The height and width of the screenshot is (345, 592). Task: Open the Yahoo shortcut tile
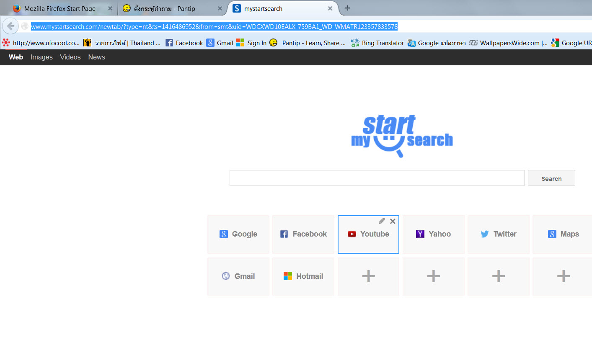click(x=434, y=234)
